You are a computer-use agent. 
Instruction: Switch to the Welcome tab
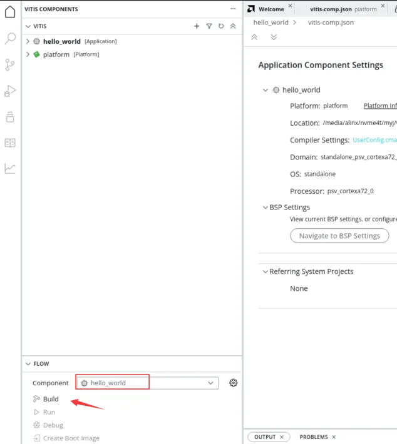point(271,9)
